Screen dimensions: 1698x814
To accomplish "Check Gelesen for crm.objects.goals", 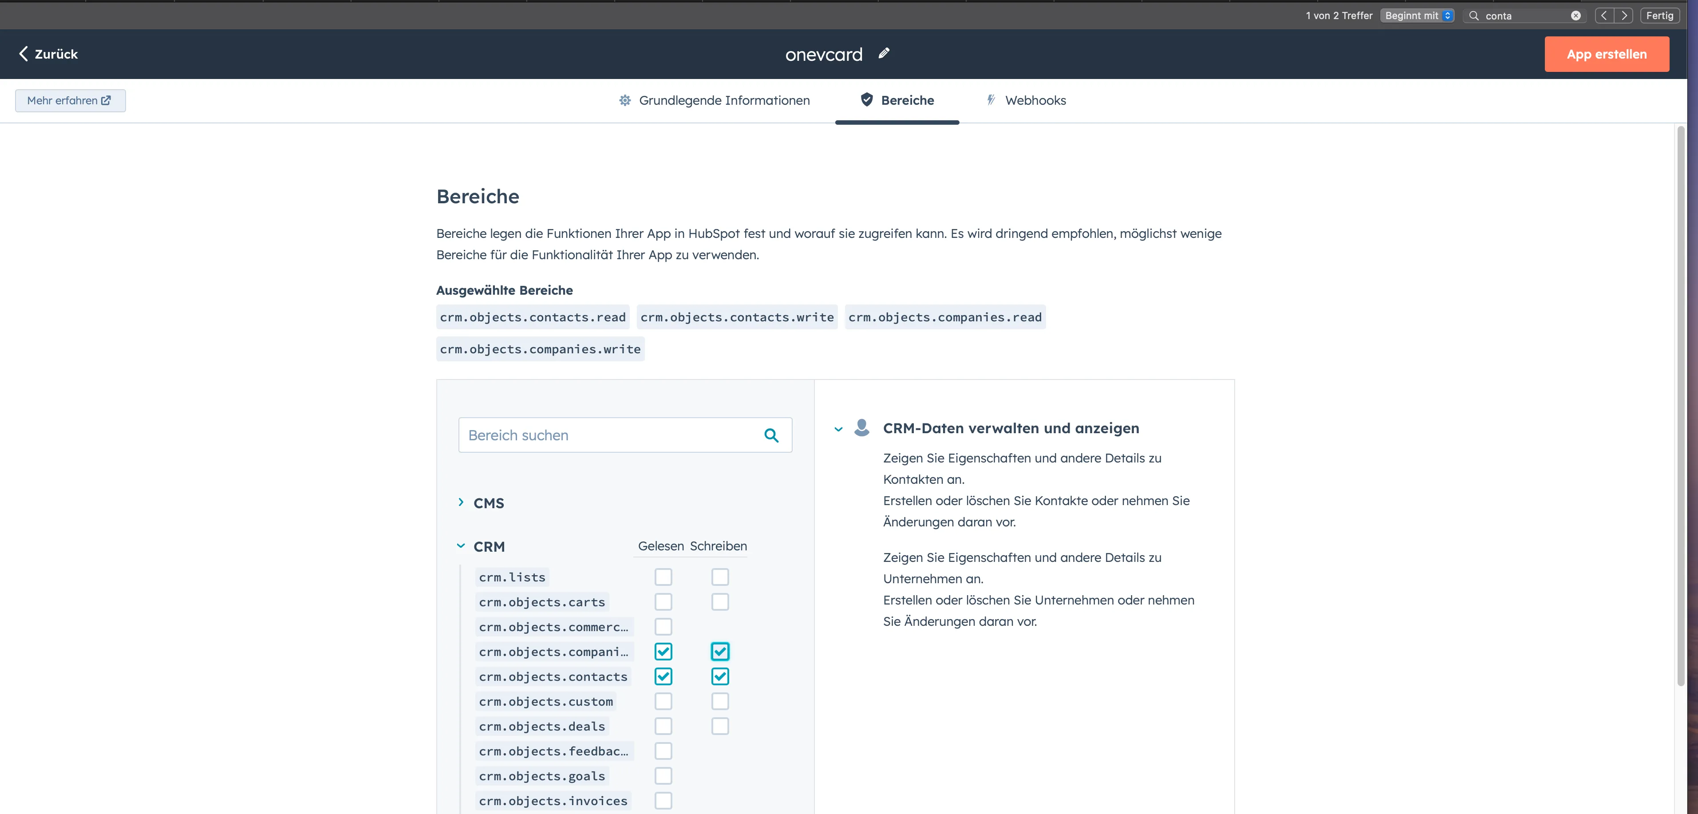I will pyautogui.click(x=663, y=776).
